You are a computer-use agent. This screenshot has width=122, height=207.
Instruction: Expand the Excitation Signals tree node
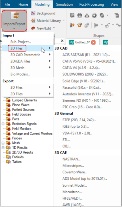(x=3, y=124)
